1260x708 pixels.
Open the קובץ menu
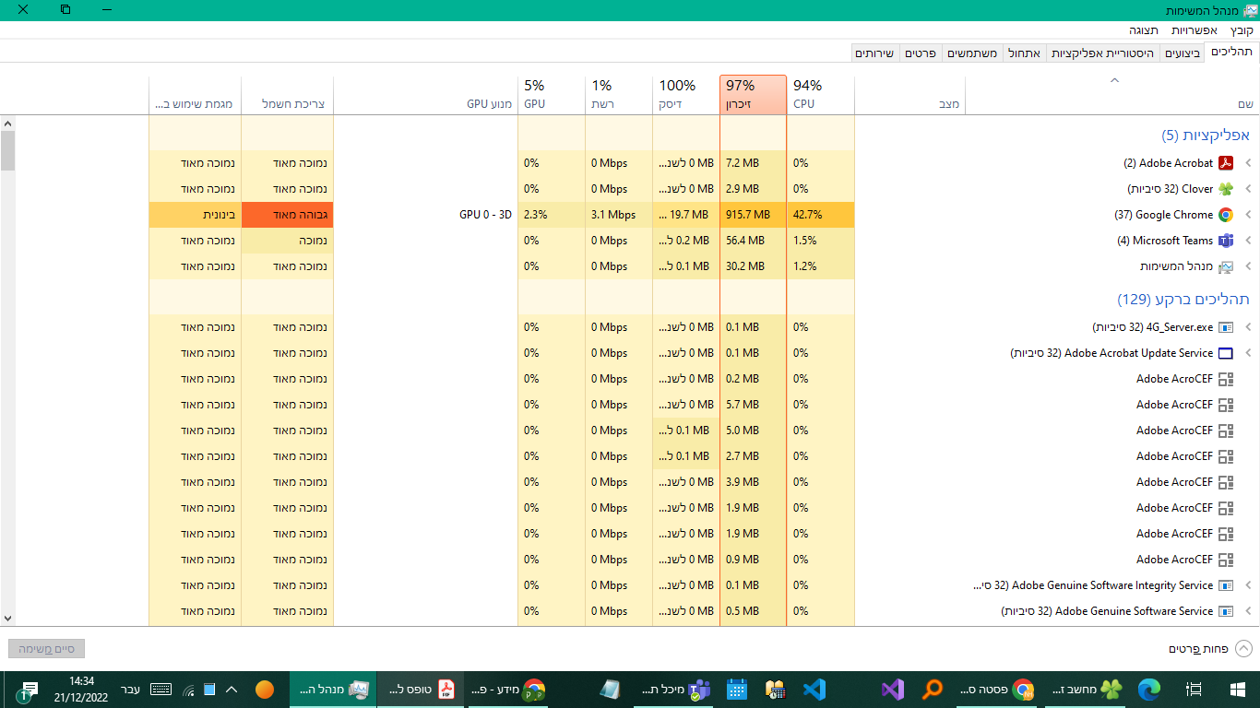pos(1242,30)
